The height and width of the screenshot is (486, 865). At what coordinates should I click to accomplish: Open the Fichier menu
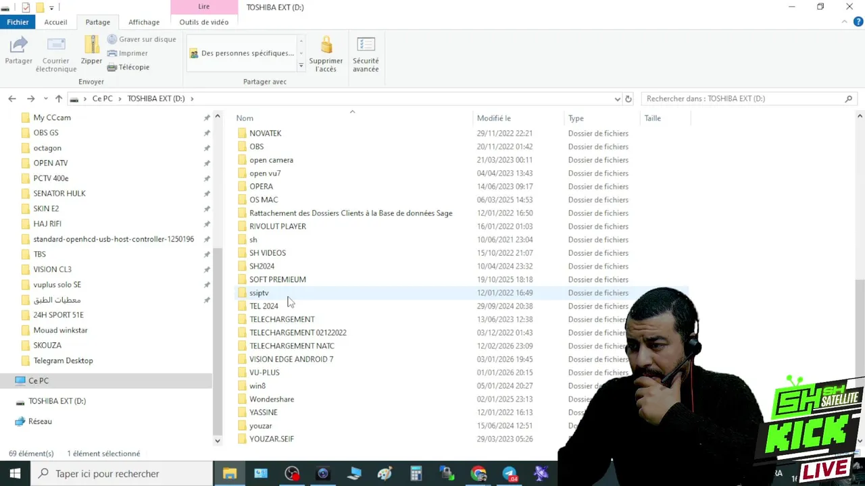18,22
